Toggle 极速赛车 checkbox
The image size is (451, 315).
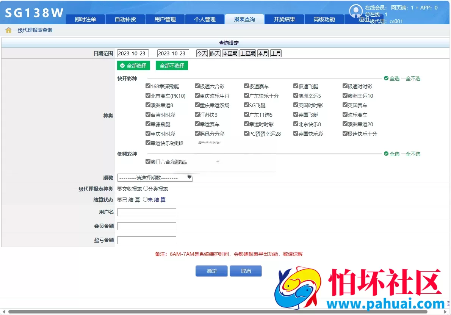[246, 86]
